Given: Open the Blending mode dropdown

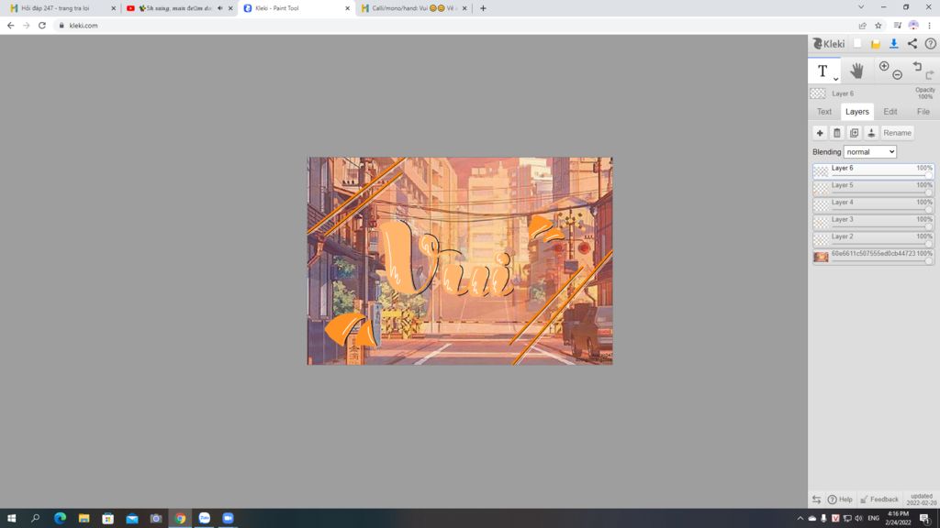Looking at the screenshot, I should (870, 152).
